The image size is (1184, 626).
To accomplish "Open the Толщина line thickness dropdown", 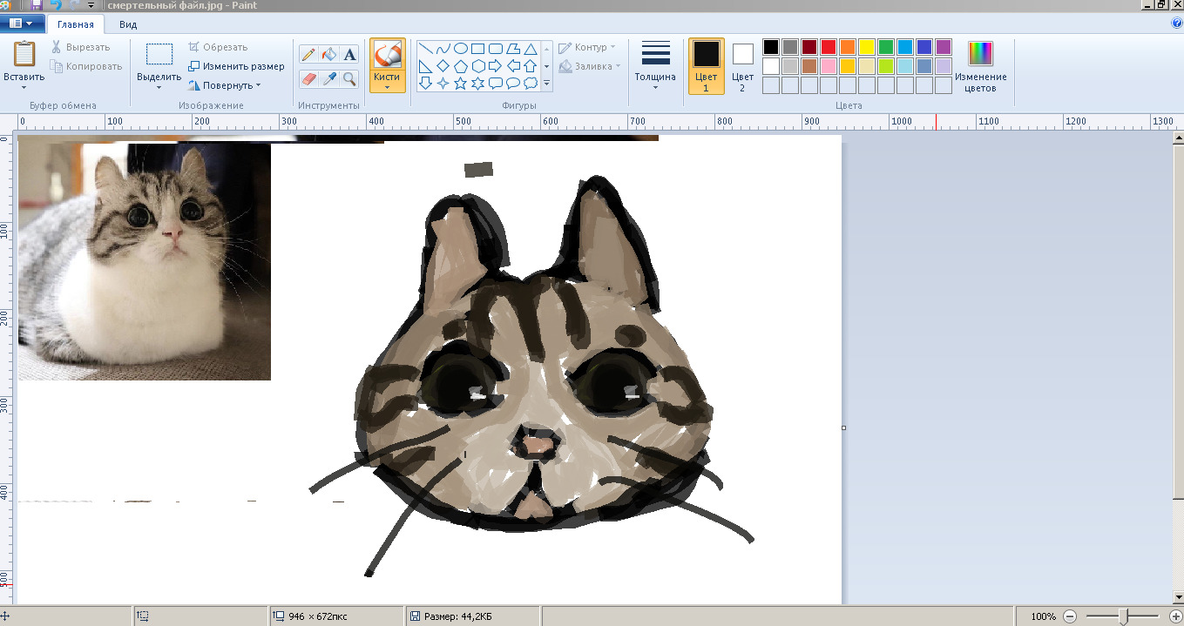I will pyautogui.click(x=654, y=65).
